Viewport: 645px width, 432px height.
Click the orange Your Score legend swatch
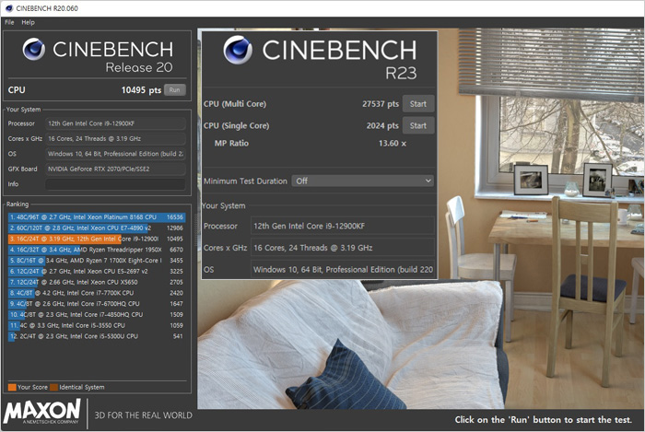(12, 387)
